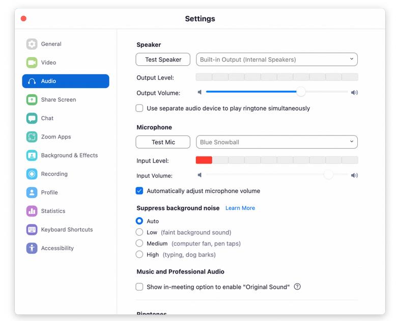Viewport: 396px width, 321px height.
Task: Click the Input Volume slider handle
Action: [329, 174]
